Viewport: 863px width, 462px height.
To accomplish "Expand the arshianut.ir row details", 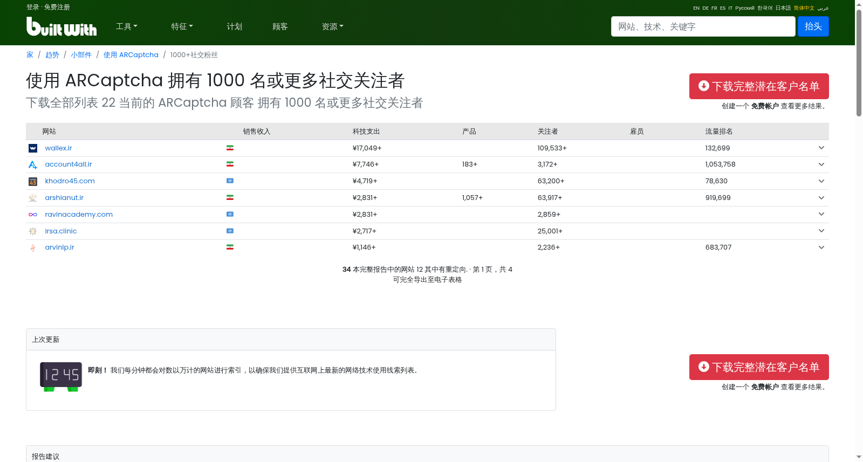I will pos(821,198).
